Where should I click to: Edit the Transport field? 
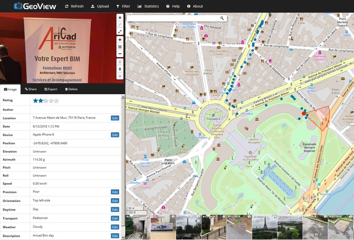pos(115,219)
